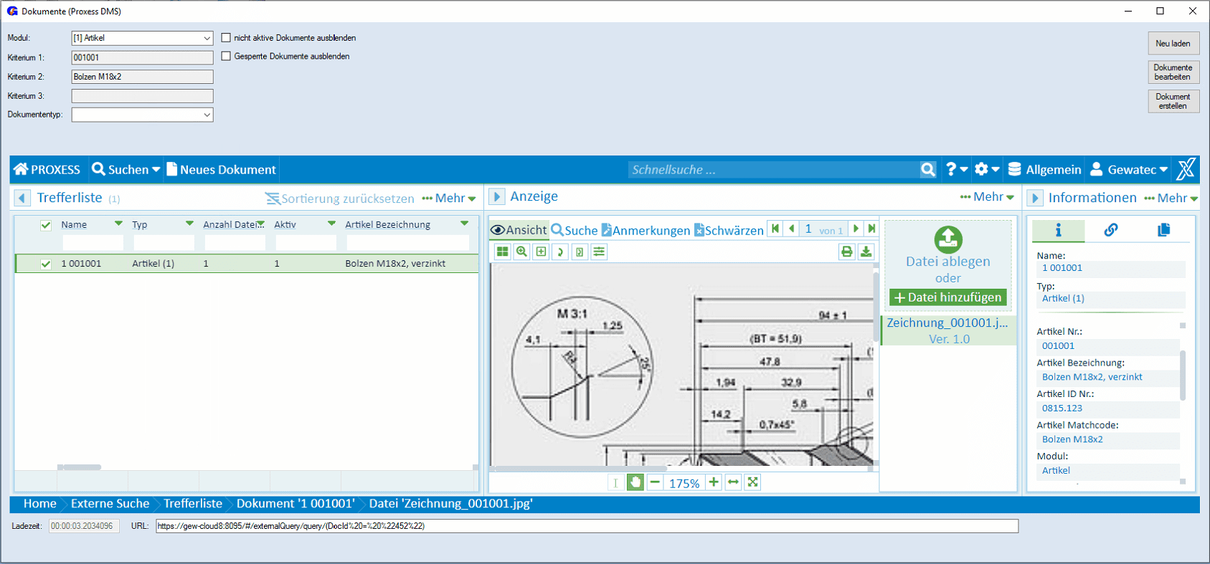Viewport: 1210px width, 564px height.
Task: Select the info tab in Informationen panel
Action: (1058, 230)
